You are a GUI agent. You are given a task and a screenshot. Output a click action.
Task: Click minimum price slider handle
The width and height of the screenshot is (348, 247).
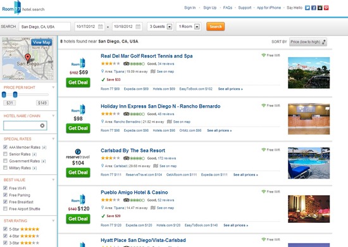click(4, 94)
